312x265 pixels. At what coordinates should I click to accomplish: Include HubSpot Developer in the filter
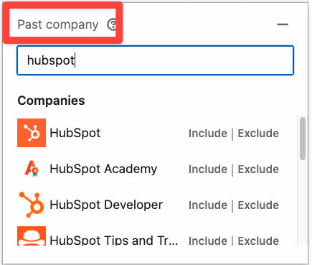(208, 205)
